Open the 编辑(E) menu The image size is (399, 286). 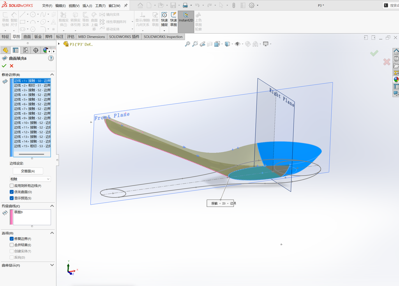pos(60,5)
